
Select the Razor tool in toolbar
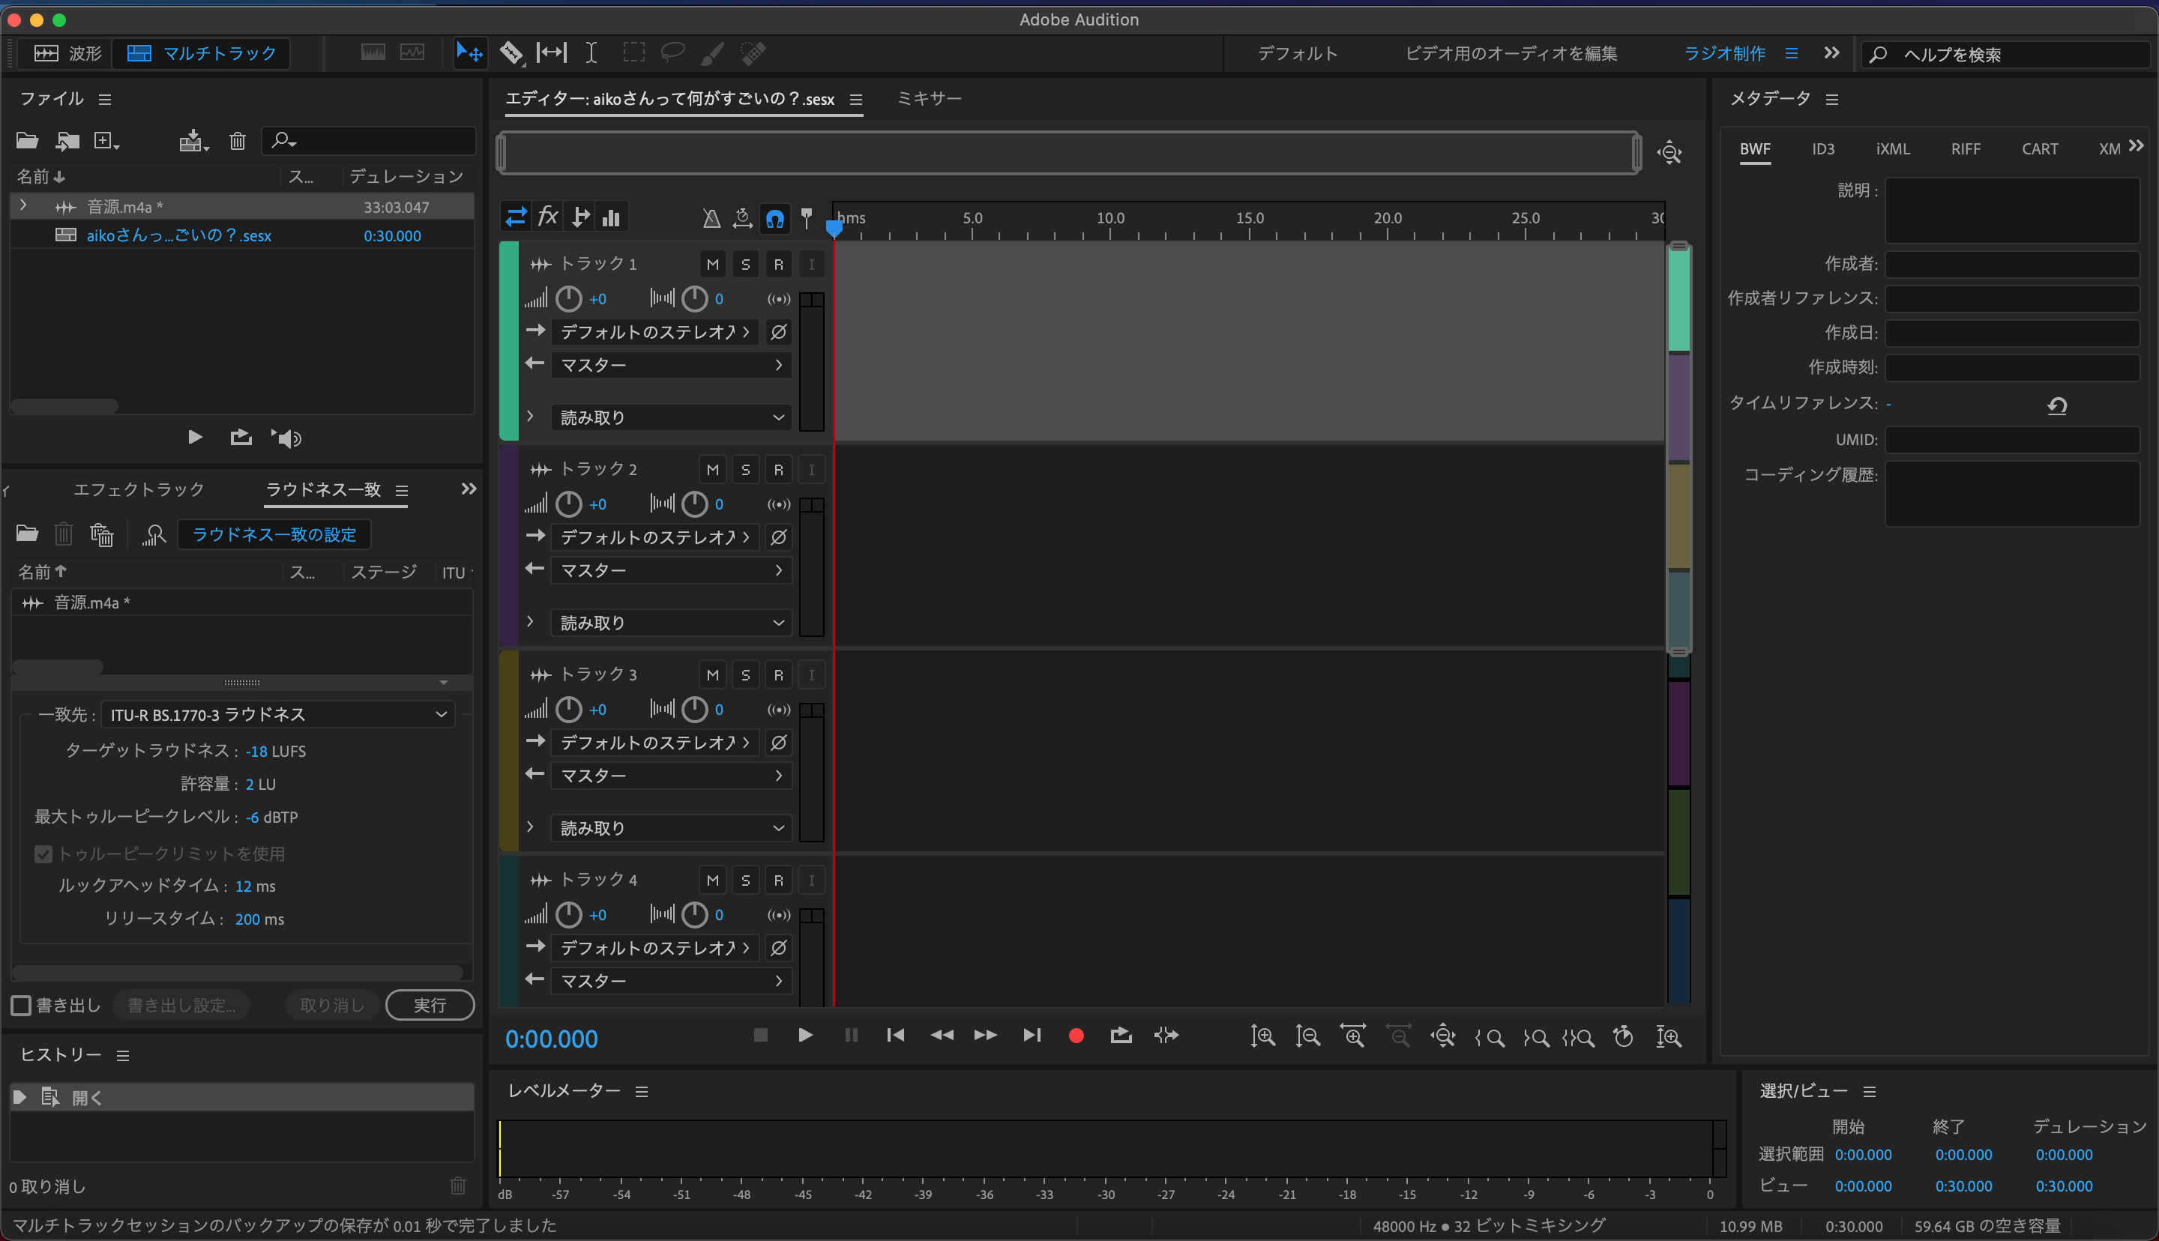click(x=511, y=53)
